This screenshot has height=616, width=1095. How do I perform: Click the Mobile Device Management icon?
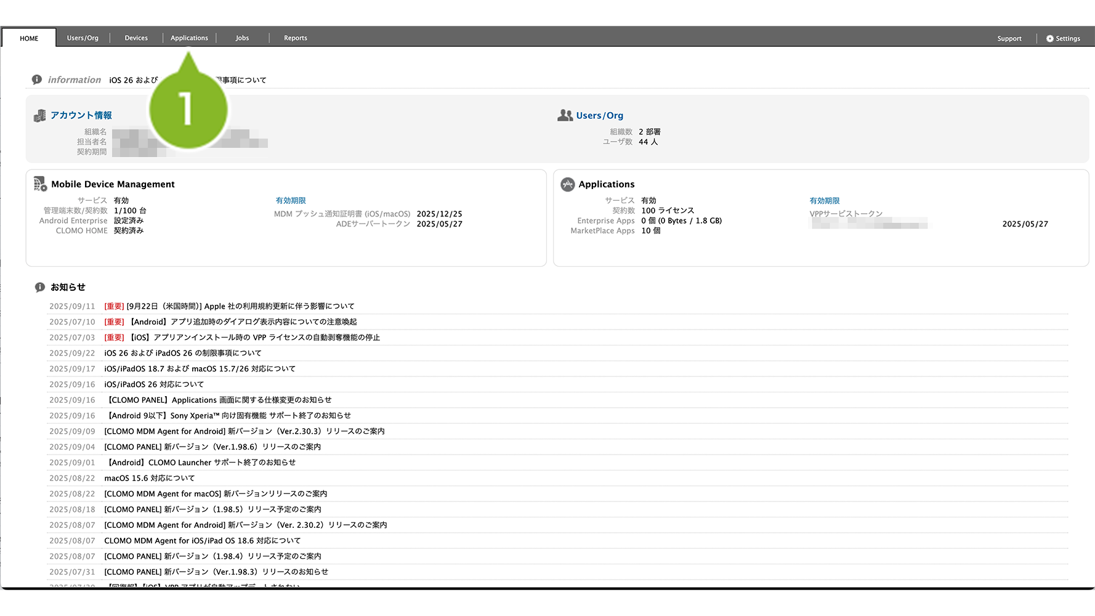(x=40, y=184)
